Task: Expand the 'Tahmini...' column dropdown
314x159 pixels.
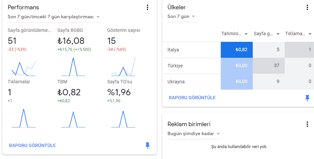Action: [x=246, y=34]
